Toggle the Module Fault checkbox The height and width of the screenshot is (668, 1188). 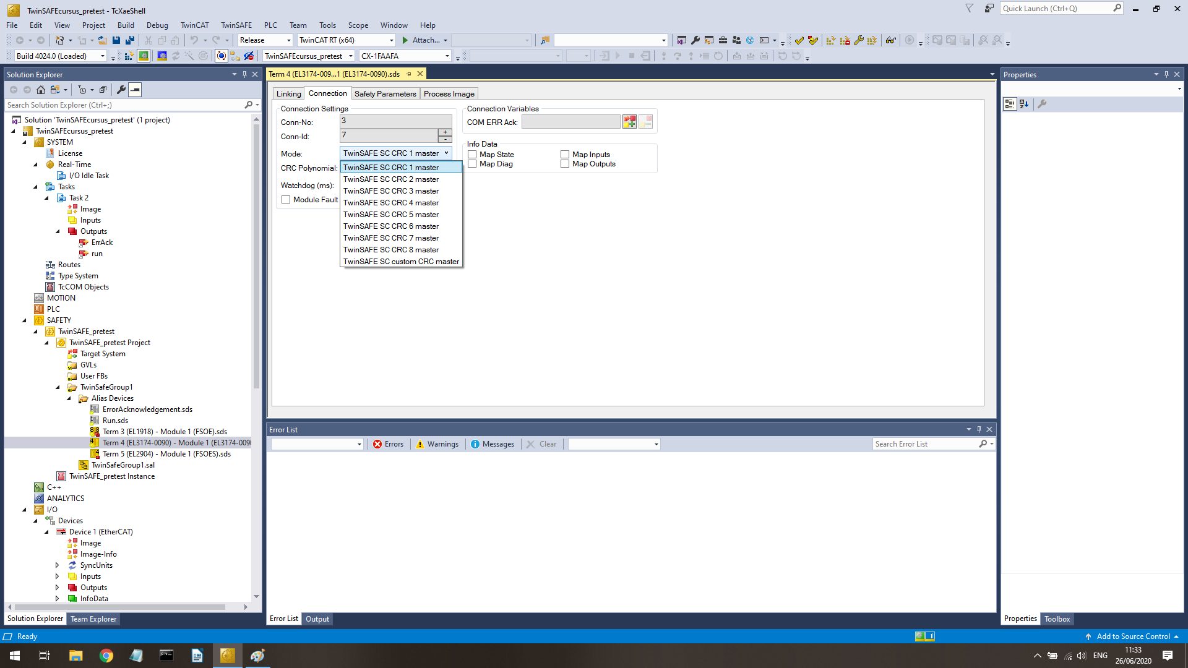[x=286, y=200]
